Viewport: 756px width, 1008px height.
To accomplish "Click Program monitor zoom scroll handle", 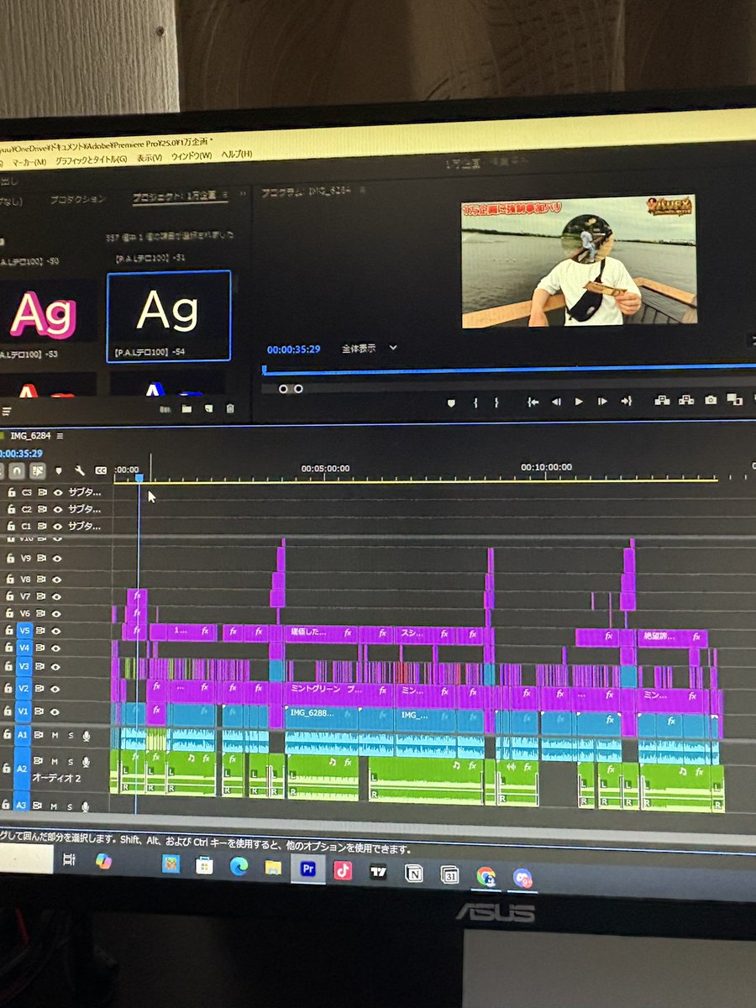I will pos(290,388).
